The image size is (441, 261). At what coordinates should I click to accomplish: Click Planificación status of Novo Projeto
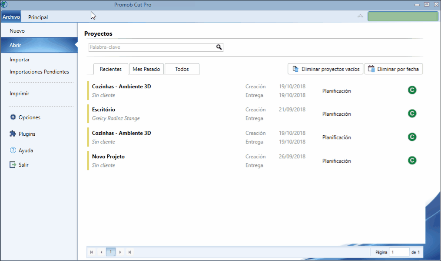tap(337, 161)
